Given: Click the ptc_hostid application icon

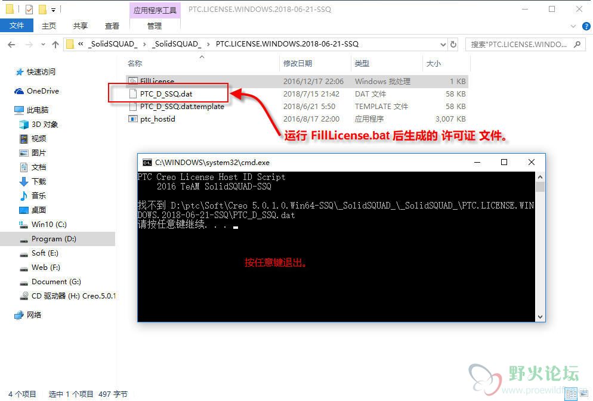Looking at the screenshot, I should click(133, 119).
